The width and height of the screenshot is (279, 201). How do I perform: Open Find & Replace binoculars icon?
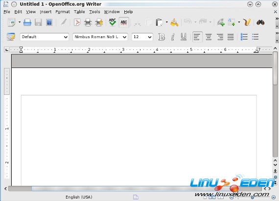(260, 22)
